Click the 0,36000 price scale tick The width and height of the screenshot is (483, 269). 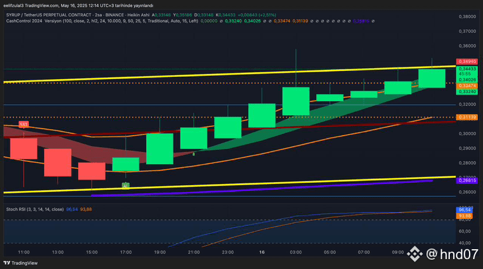[467, 46]
